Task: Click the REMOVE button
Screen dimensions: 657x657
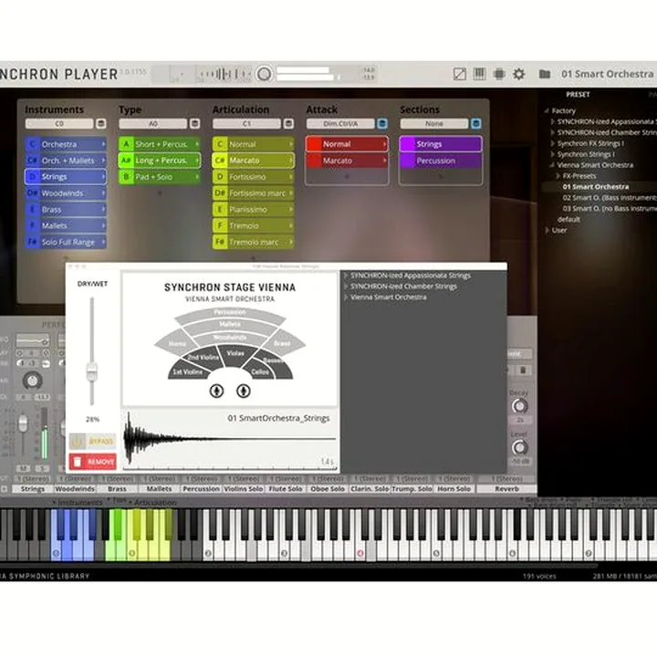Action: 92,462
